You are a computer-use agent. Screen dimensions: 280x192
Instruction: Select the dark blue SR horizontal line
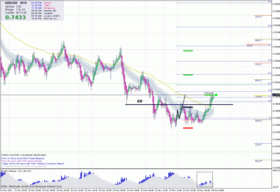(x=179, y=105)
